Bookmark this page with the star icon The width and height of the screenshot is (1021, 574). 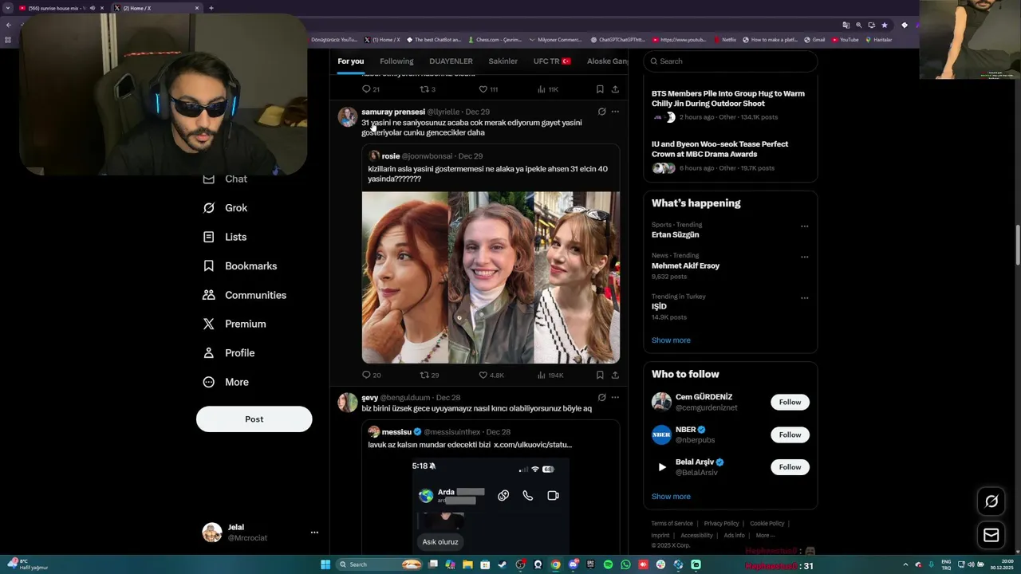point(884,25)
